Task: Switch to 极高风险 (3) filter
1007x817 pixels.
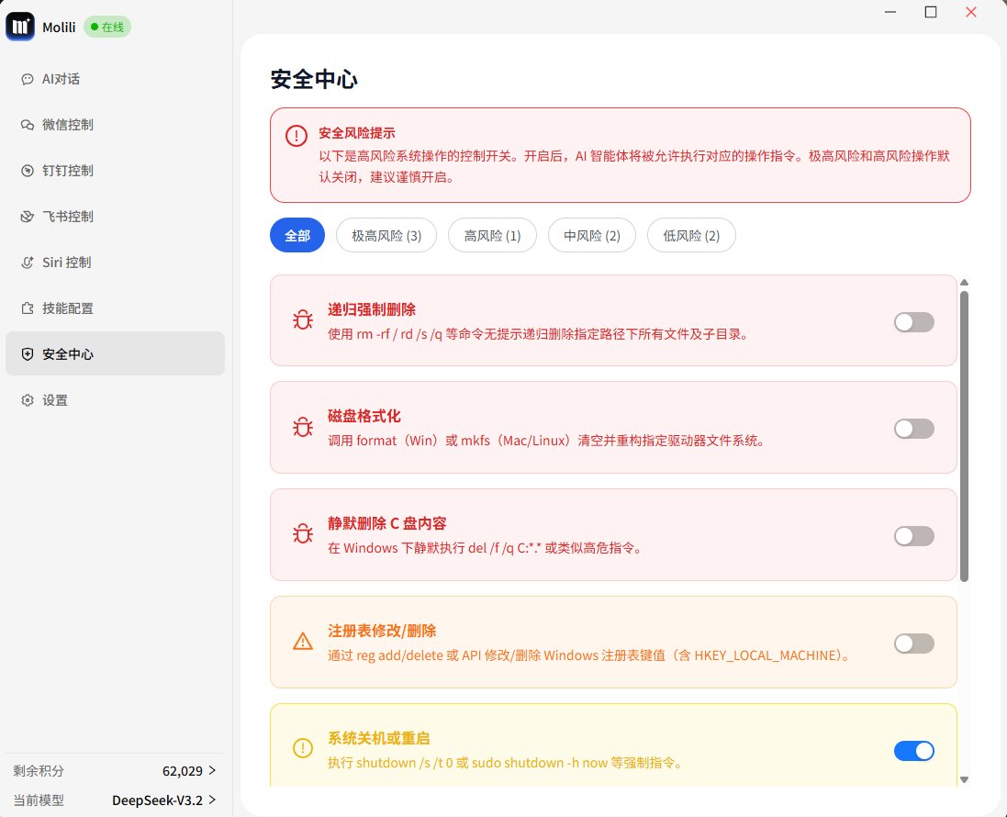Action: point(386,235)
